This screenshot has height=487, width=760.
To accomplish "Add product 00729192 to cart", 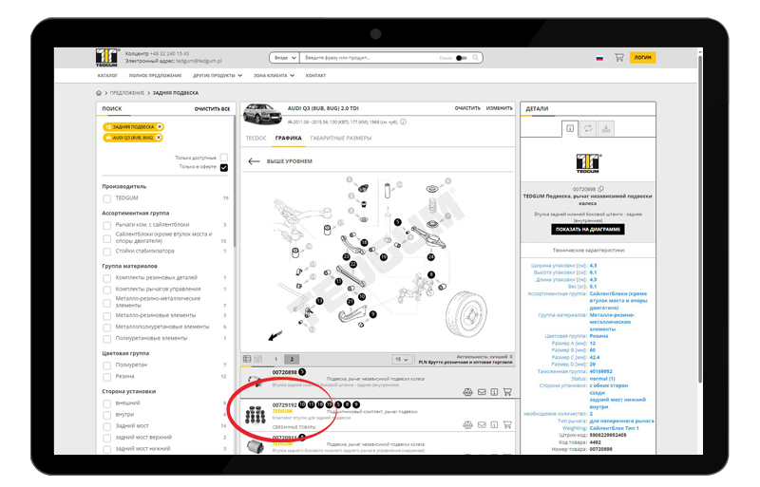I will point(507,424).
